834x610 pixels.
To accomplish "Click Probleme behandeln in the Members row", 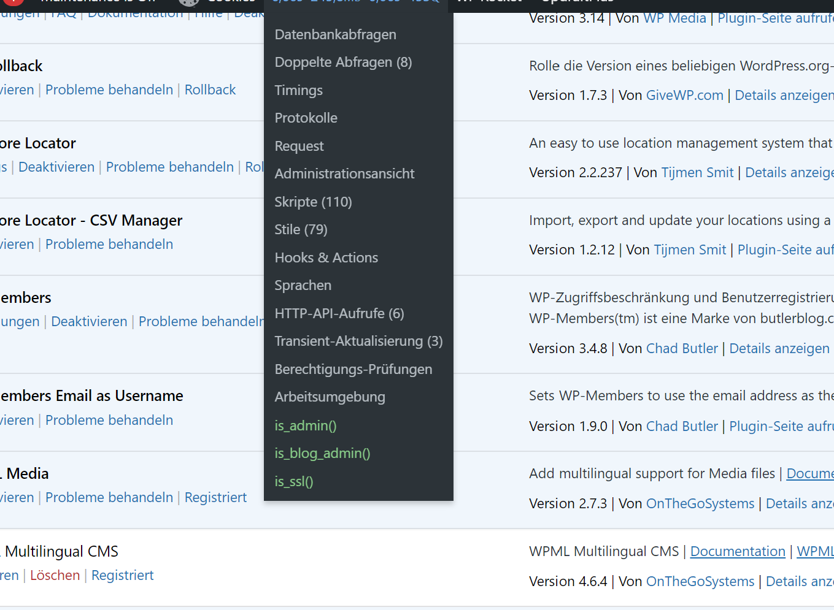I will 201,321.
